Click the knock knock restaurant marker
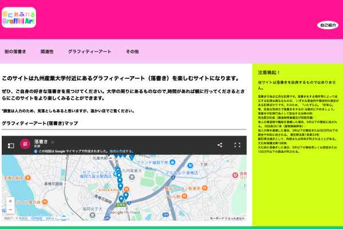Viewport: 343px width, 229px height. 127,188
